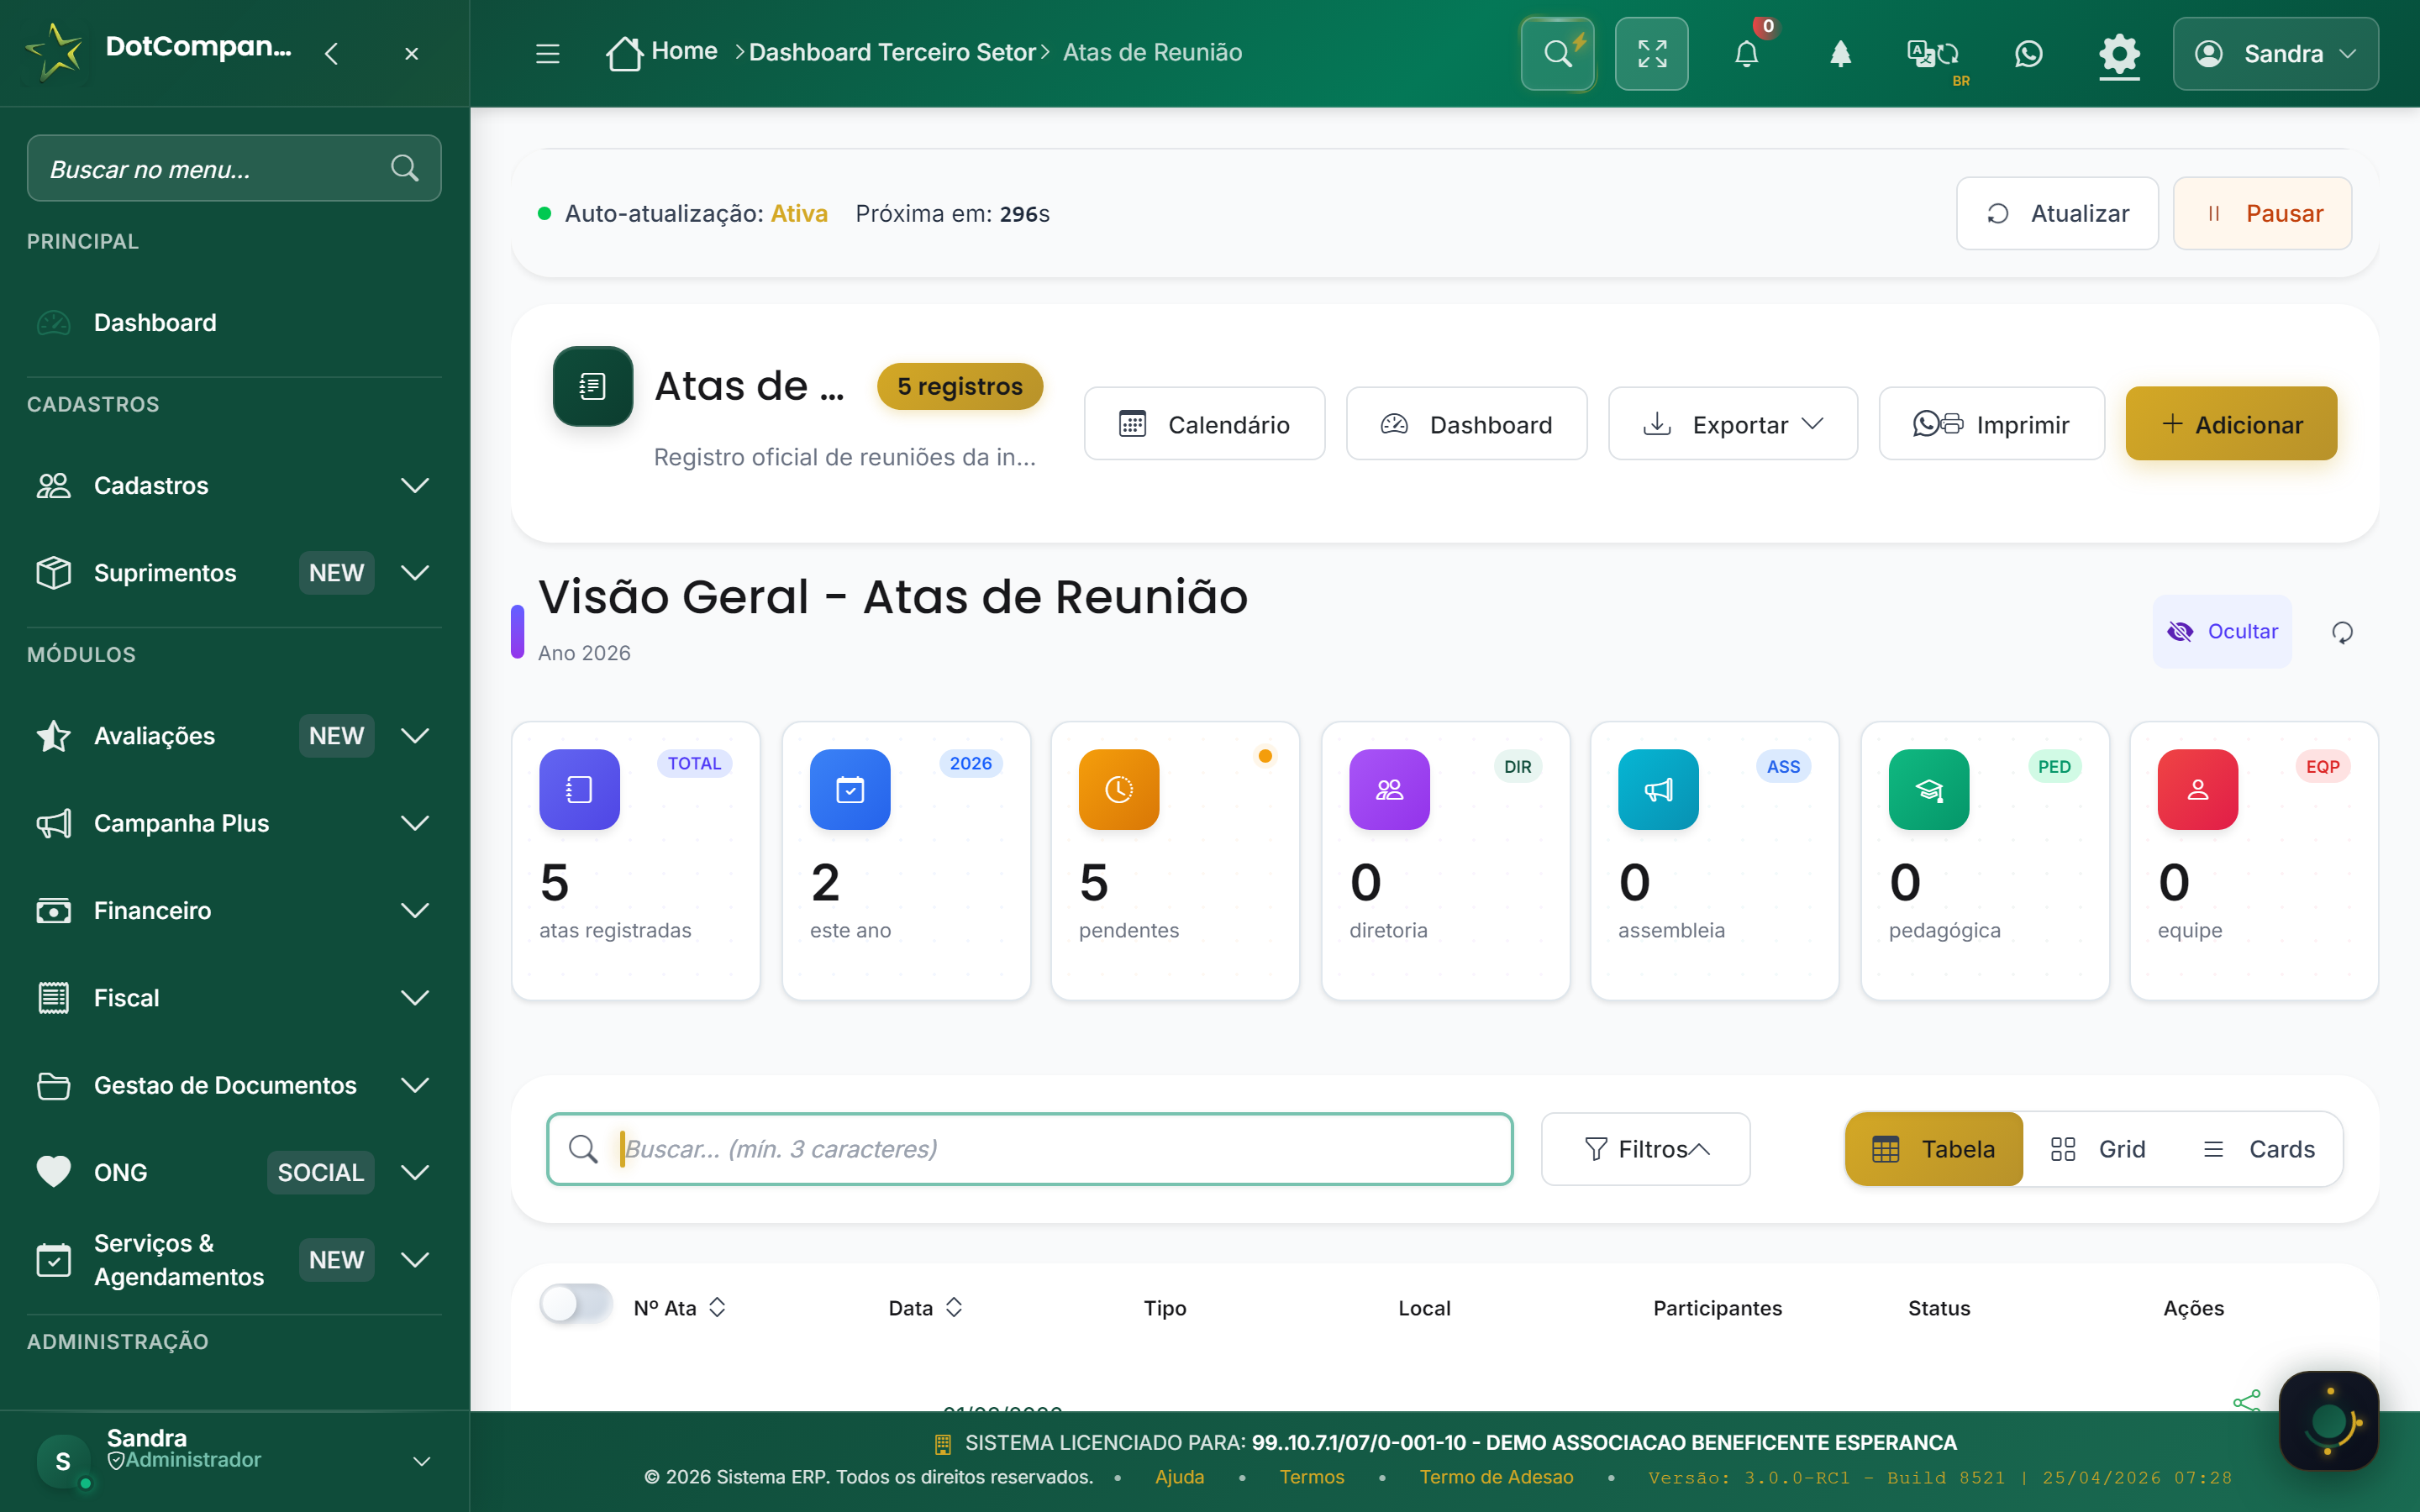Click the Buscar (mín. 3 caracteres) search box
Image resolution: width=2420 pixels, height=1512 pixels.
1029,1149
